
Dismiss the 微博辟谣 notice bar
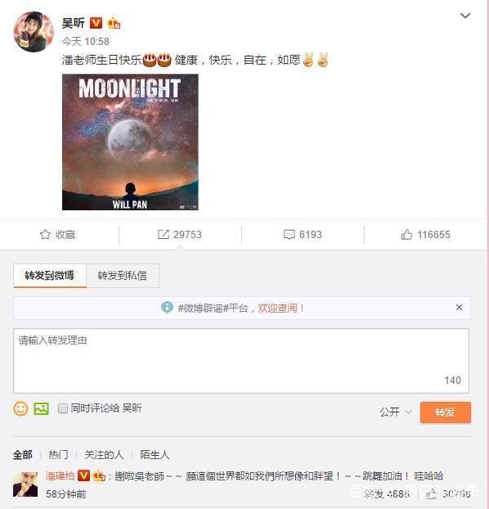459,308
